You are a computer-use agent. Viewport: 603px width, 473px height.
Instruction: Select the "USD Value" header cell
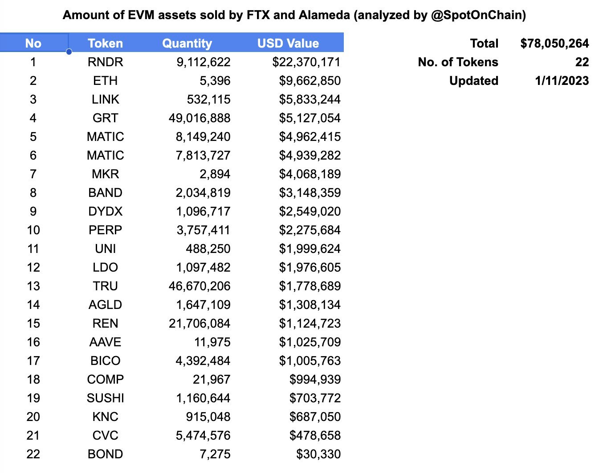click(x=288, y=43)
